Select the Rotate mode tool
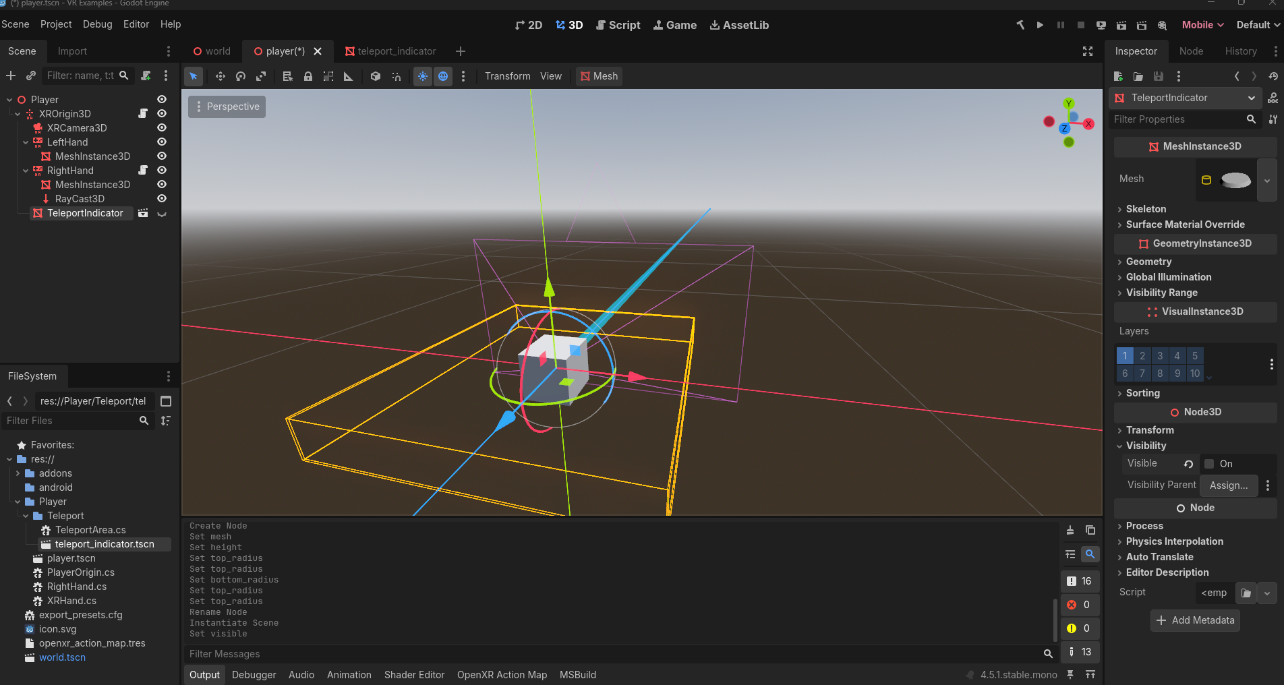The height and width of the screenshot is (685, 1284). coord(241,76)
